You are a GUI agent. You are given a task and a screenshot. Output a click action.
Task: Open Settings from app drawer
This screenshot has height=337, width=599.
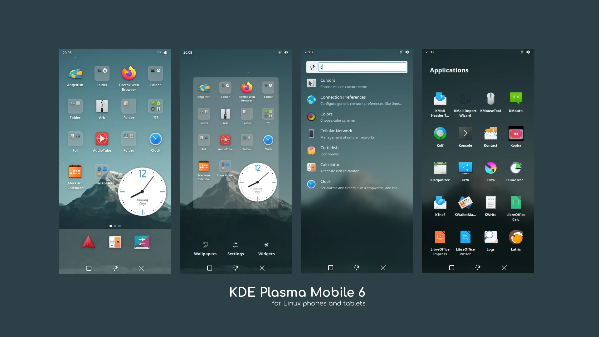point(235,248)
